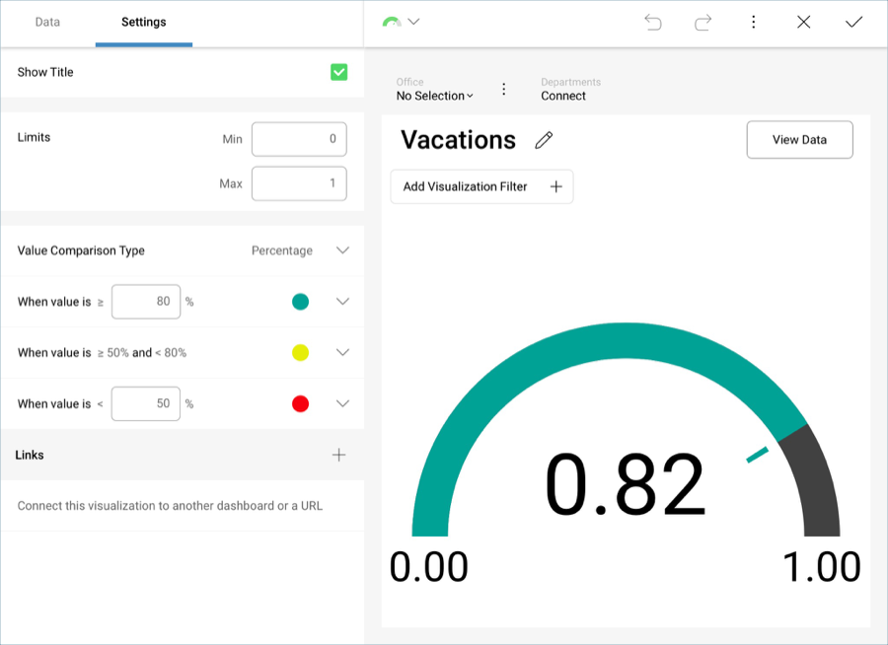The height and width of the screenshot is (645, 888).
Task: Click the teal color swatch
Action: (x=300, y=302)
